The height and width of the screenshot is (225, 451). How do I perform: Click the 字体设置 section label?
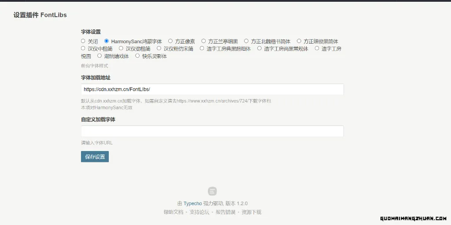click(91, 32)
